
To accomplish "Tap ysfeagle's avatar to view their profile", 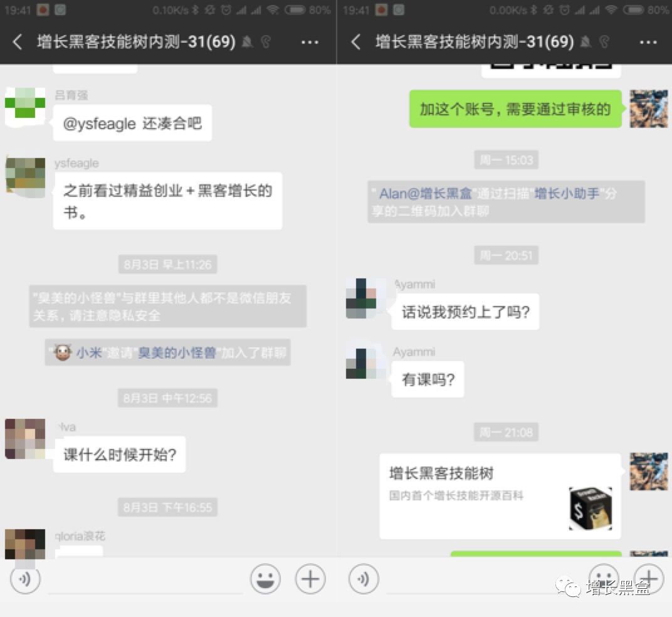I will coord(25,175).
